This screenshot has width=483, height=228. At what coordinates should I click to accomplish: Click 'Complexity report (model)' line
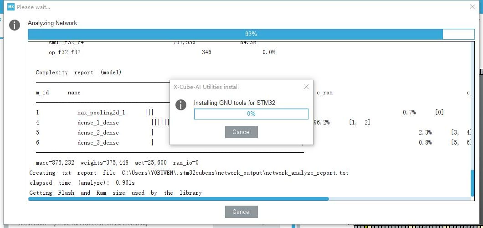(78, 73)
